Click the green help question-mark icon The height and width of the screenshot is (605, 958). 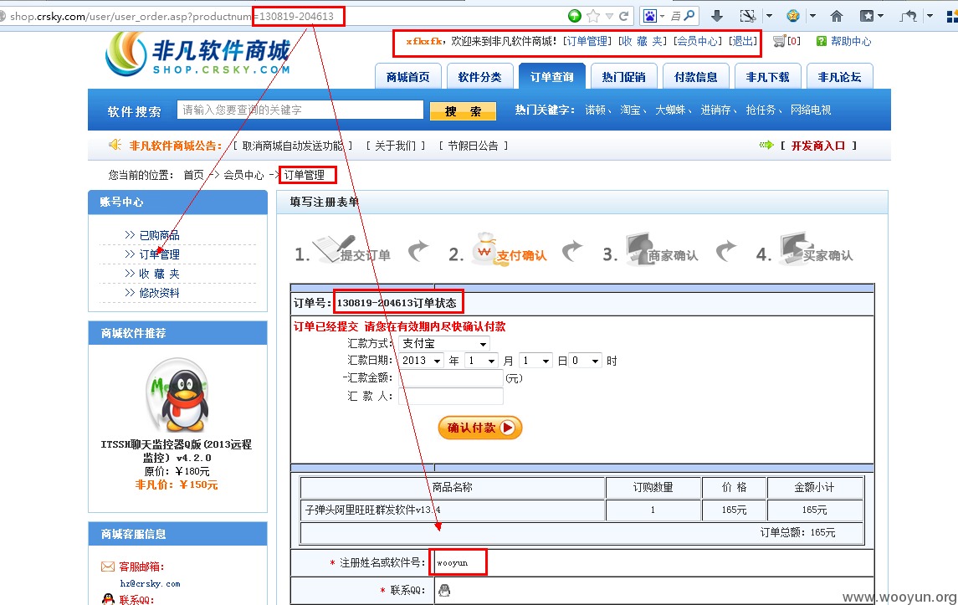821,41
